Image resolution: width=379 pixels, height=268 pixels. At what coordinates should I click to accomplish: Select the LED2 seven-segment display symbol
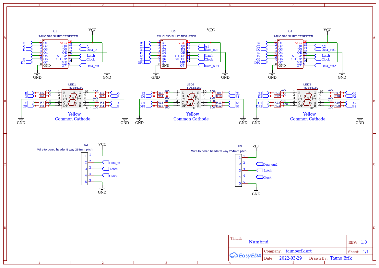[190, 99]
